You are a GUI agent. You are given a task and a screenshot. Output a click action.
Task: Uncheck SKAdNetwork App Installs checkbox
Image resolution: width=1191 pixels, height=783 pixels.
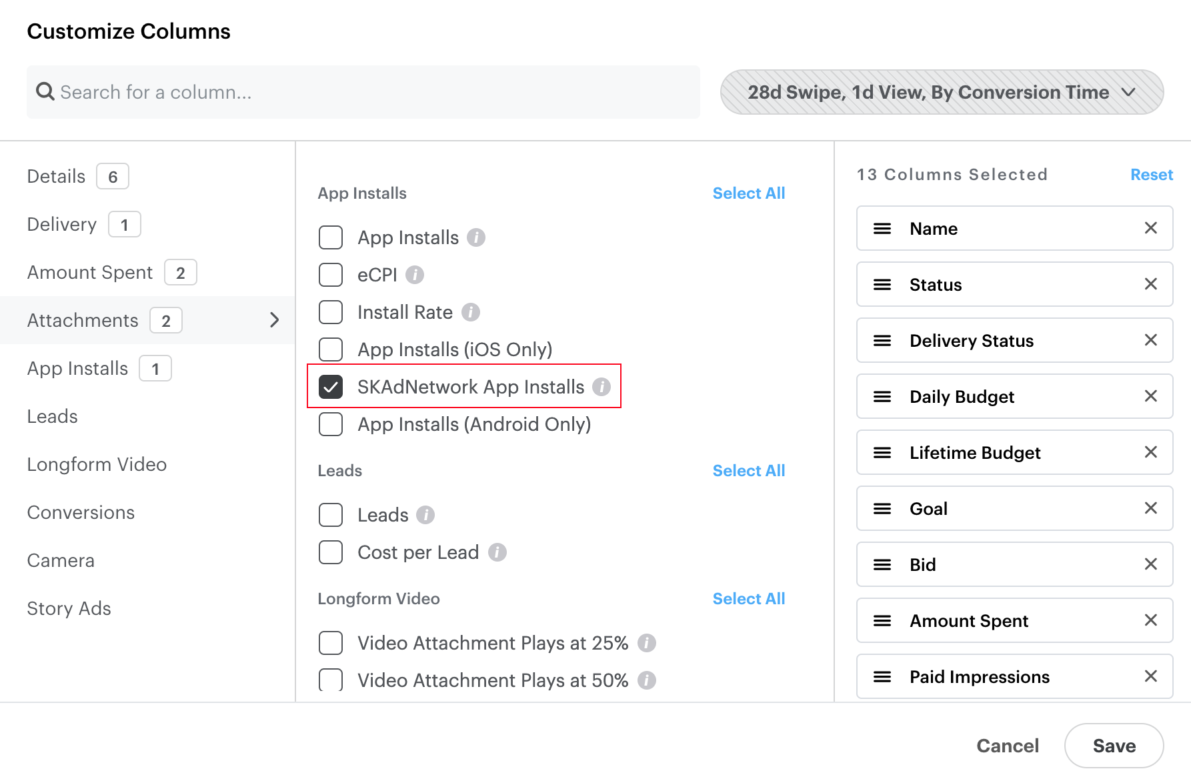click(x=331, y=387)
